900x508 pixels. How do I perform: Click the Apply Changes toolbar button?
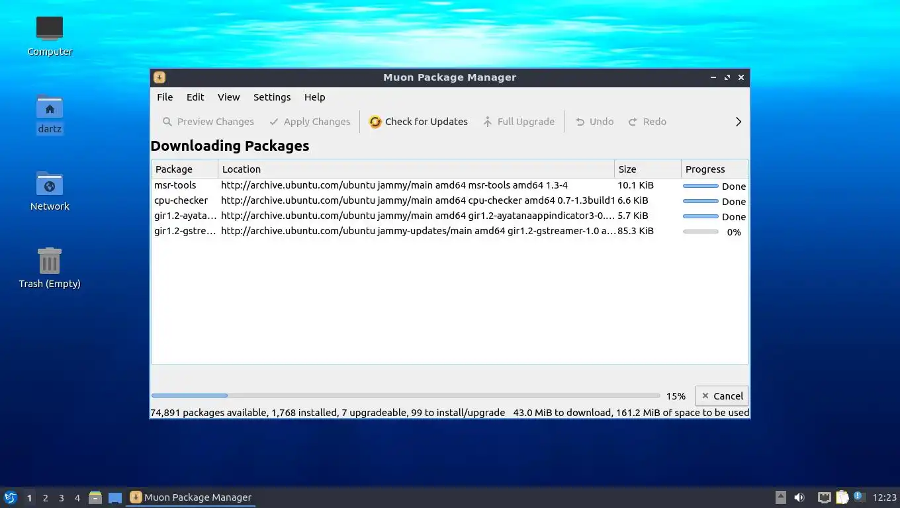(310, 122)
